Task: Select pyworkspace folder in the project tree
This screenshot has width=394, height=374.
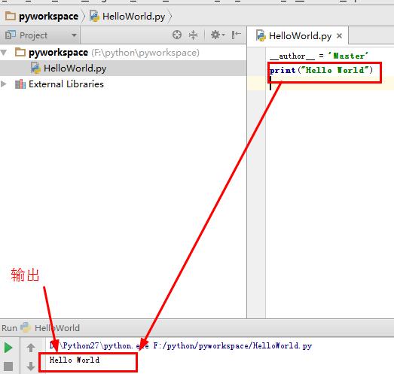Action: (58, 53)
